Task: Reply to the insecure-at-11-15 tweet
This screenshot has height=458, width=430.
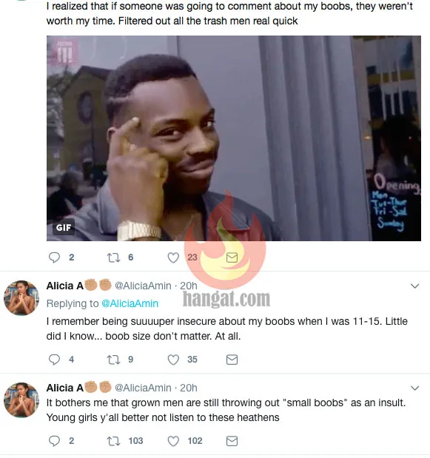Action: click(54, 360)
